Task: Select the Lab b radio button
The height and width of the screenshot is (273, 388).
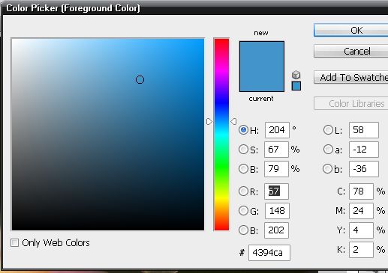Action: [x=327, y=169]
